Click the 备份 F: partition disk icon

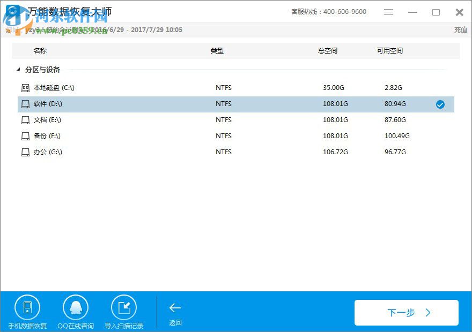click(x=25, y=136)
